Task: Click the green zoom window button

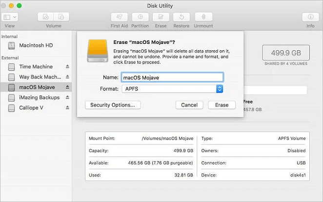Action: pos(19,5)
